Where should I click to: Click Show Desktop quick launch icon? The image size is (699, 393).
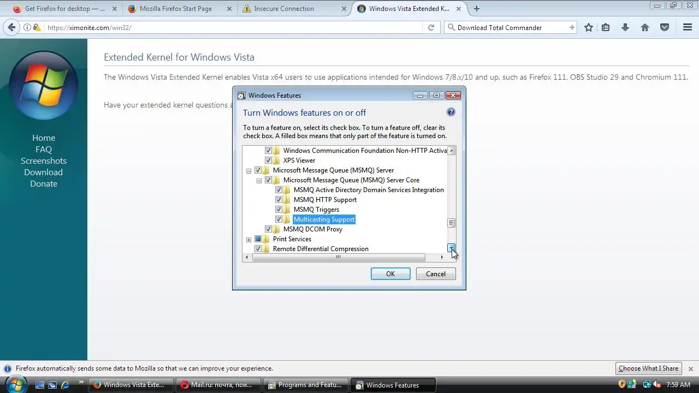point(40,385)
